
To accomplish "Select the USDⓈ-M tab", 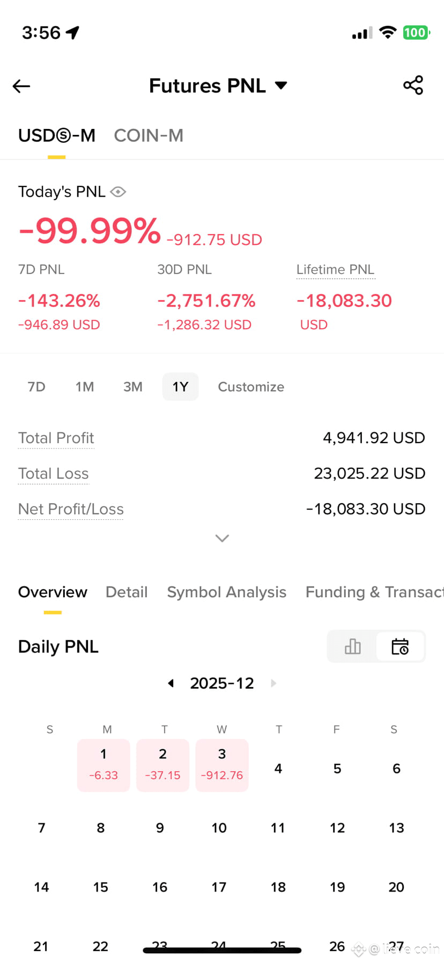I will click(57, 135).
